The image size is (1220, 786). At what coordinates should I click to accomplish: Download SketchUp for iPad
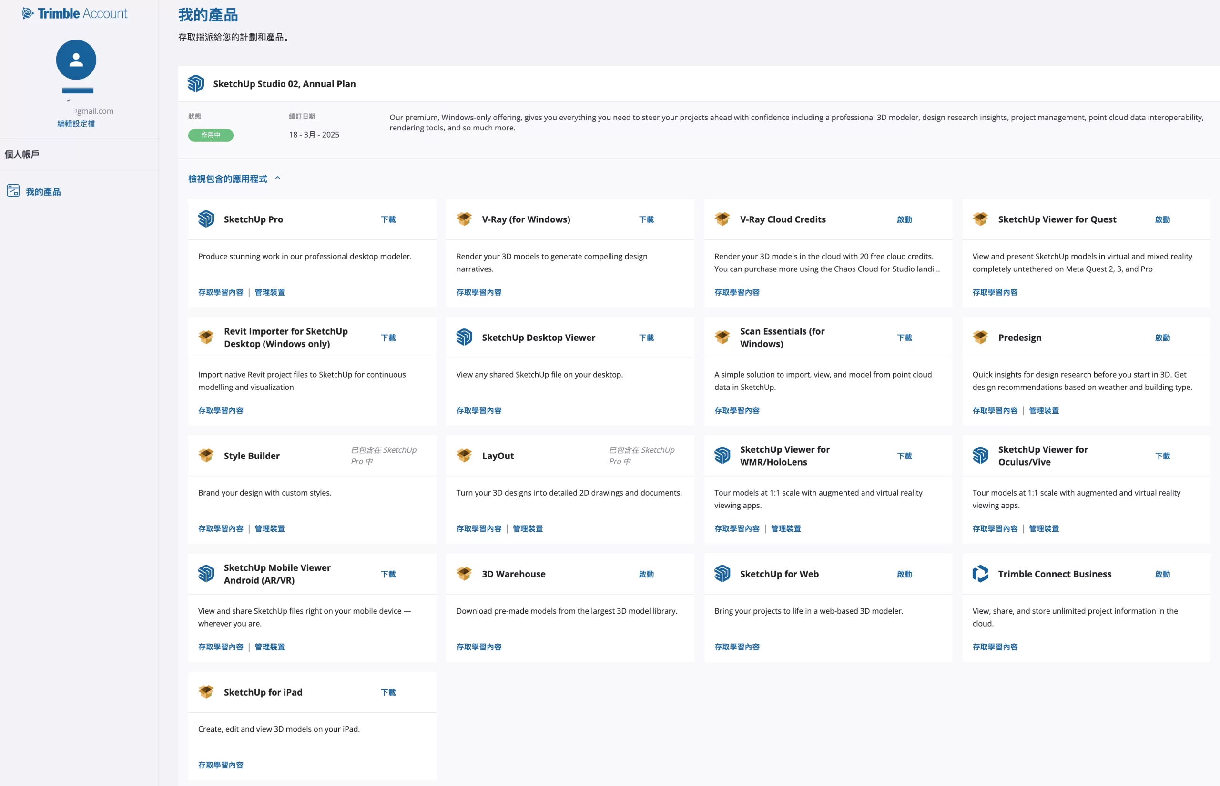(x=388, y=693)
